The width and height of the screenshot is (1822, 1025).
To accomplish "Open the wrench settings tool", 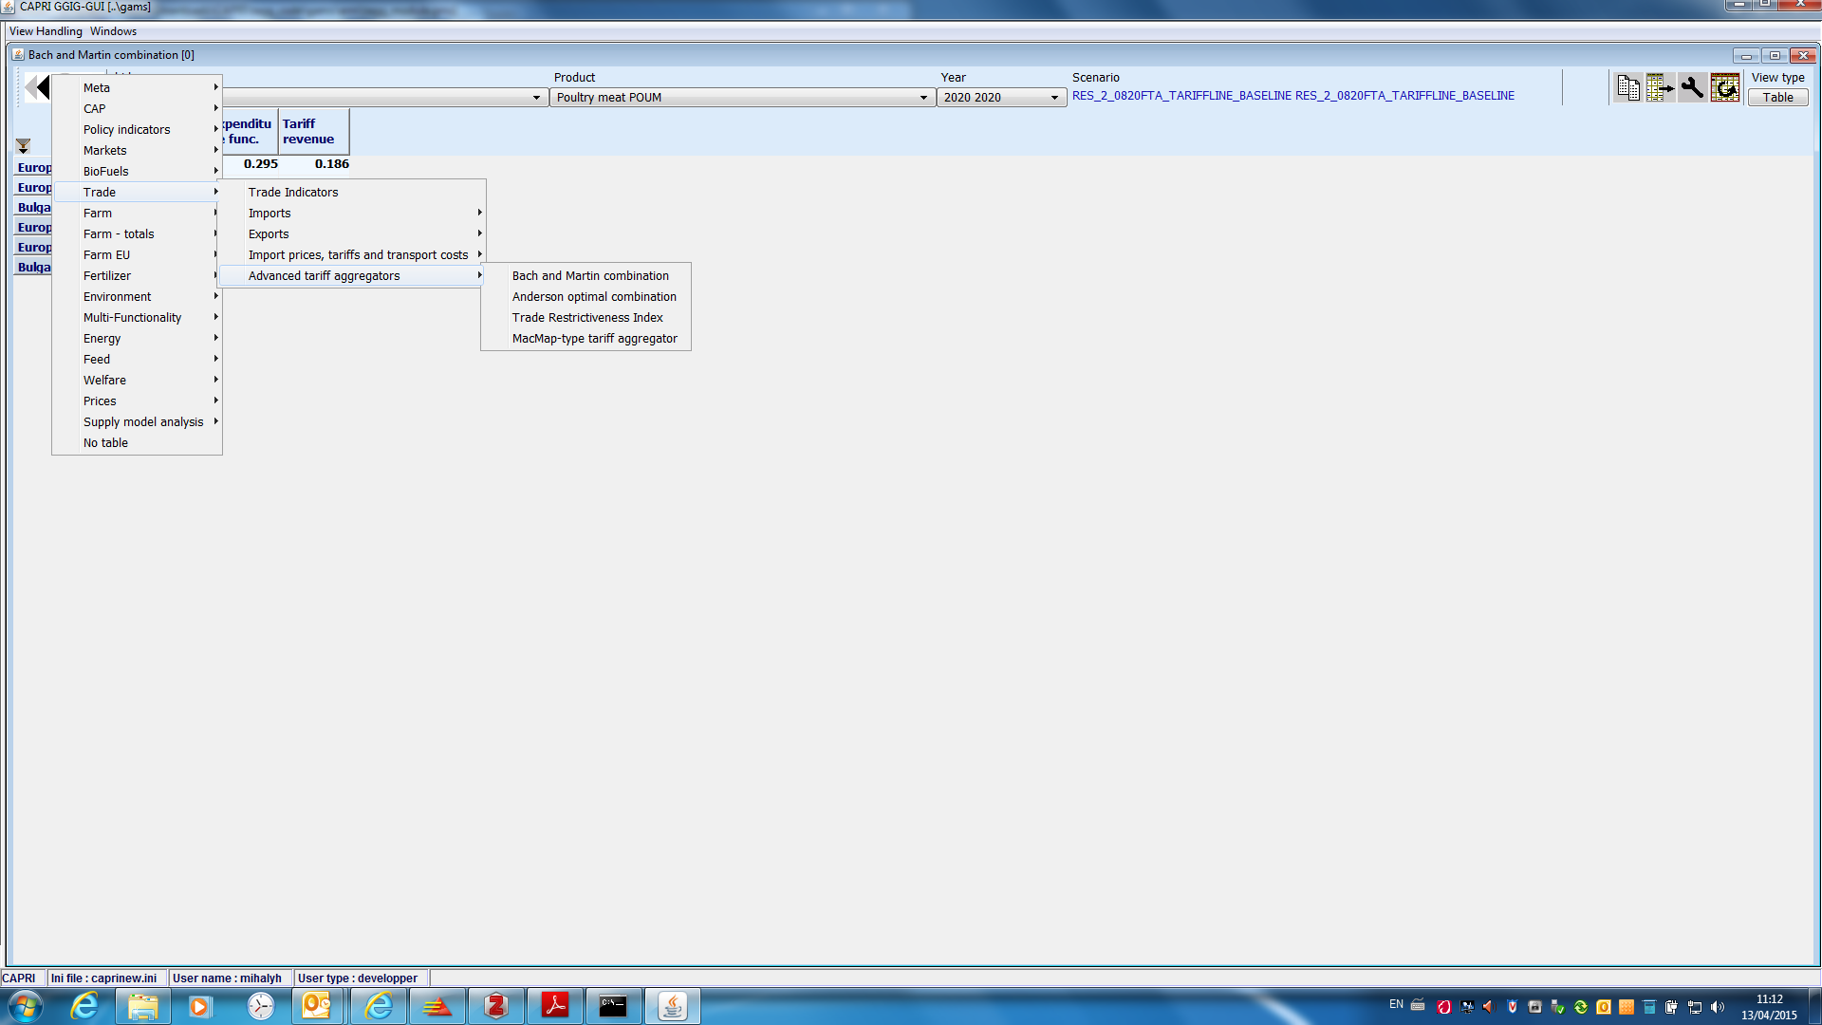I will pos(1692,88).
